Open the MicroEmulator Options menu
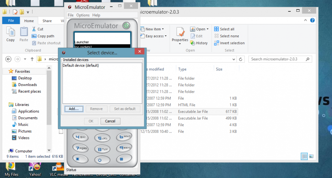This screenshot has height=178, width=332. (83, 15)
